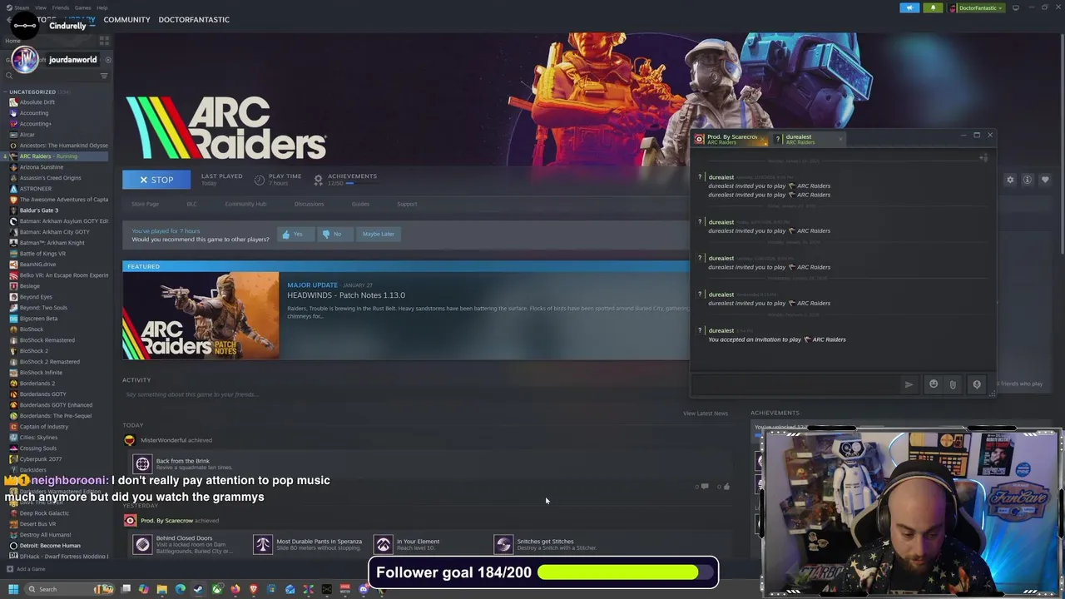
Task: Select ASTRONEER in the library list
Action: 35,189
